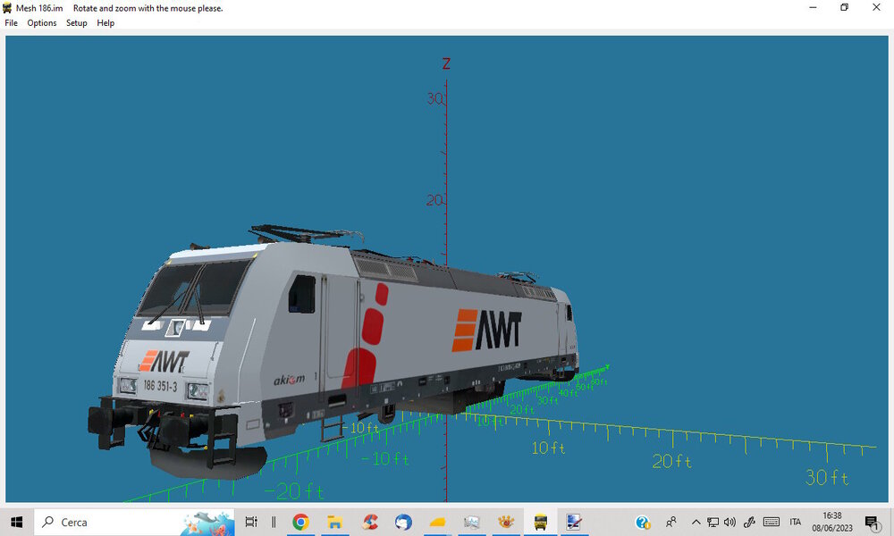Open the yellow folder-shaped taskbar app
894x536 pixels.
[x=437, y=522]
